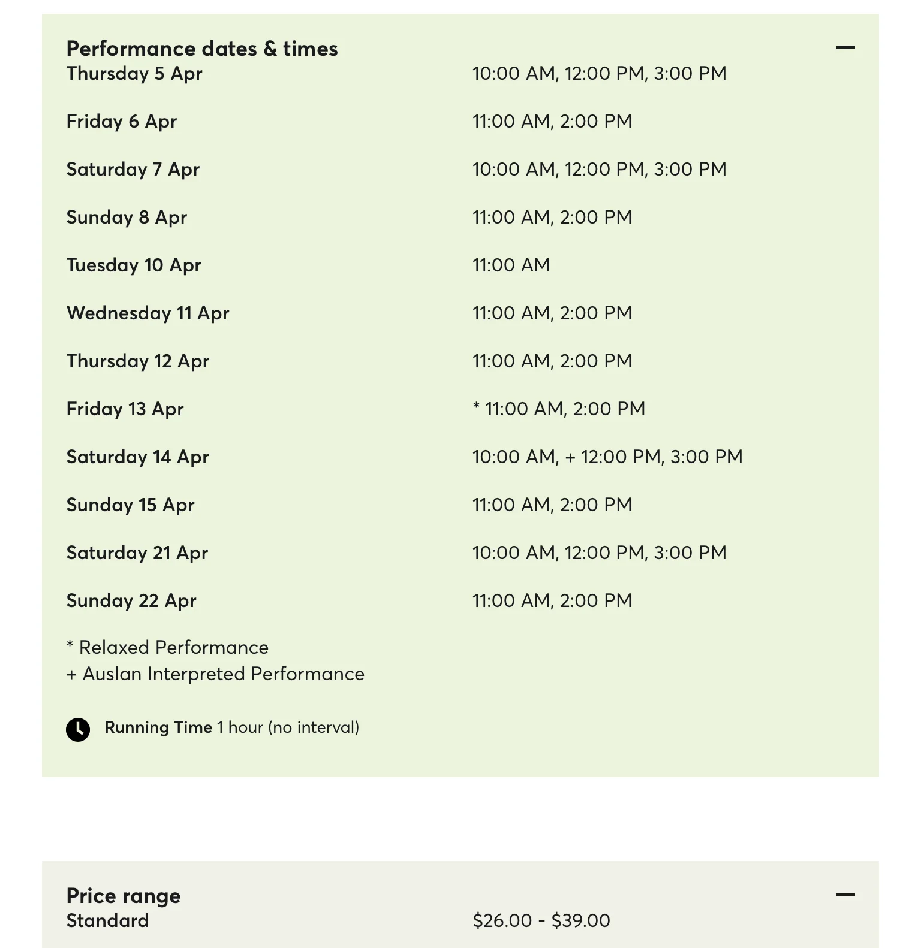The image size is (921, 948).
Task: Click the Relaxed Performance legend note
Action: (167, 647)
